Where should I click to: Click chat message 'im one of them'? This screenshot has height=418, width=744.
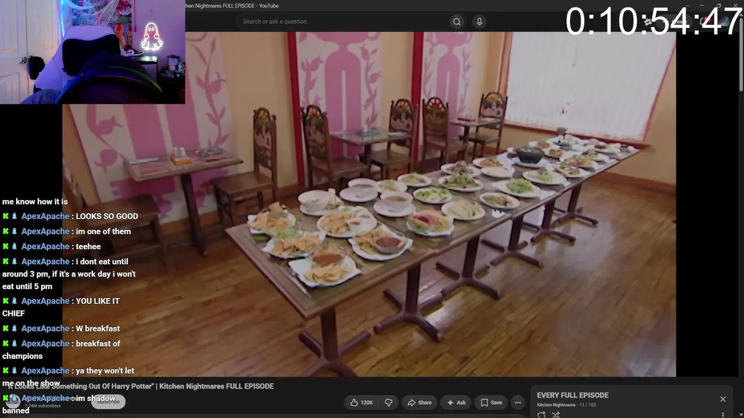tap(103, 231)
